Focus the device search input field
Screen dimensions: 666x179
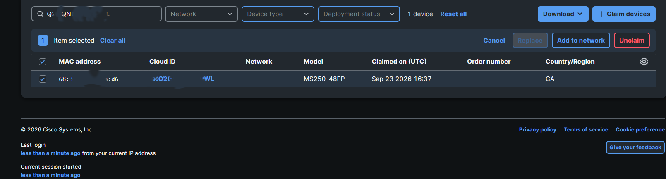pyautogui.click(x=96, y=14)
